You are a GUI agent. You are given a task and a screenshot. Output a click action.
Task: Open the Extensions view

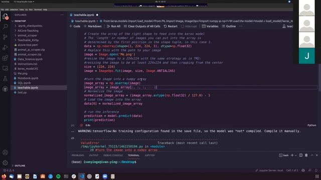6,58
